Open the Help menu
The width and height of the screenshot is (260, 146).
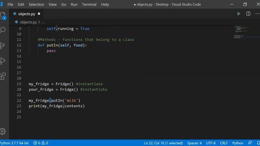click(105, 4)
